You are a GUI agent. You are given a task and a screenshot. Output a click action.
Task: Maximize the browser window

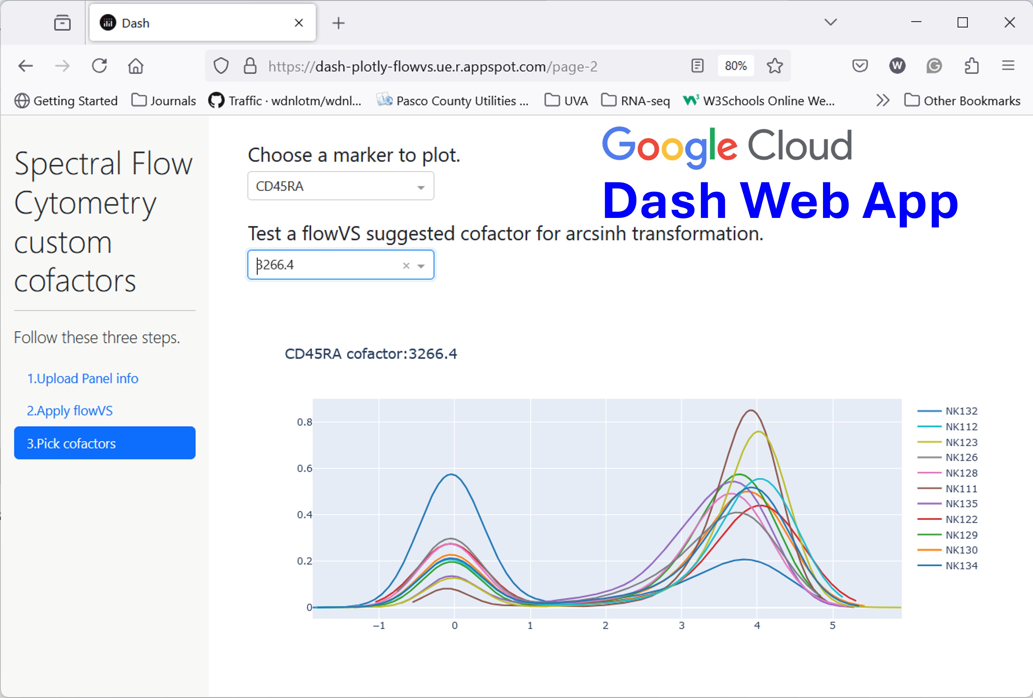pyautogui.click(x=962, y=22)
